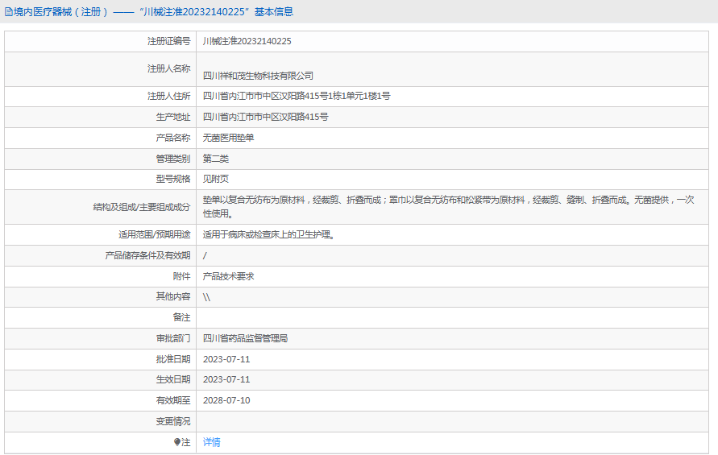
Task: Click the registrant address ending 1栋1单元1楼1号
Action: 297,96
